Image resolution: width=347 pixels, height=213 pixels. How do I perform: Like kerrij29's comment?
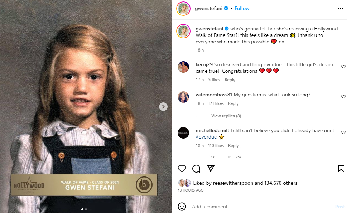click(x=343, y=67)
